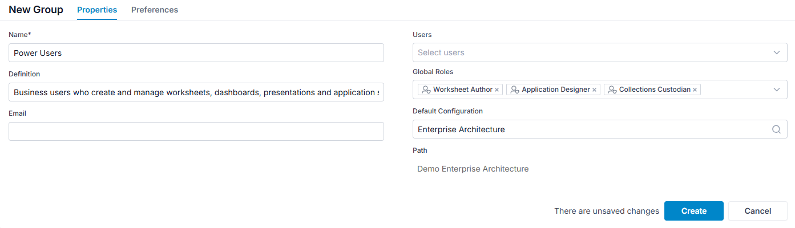Screen dimensions: 795x228
Task: Click the Worksheet Author role icon
Action: [x=426, y=89]
